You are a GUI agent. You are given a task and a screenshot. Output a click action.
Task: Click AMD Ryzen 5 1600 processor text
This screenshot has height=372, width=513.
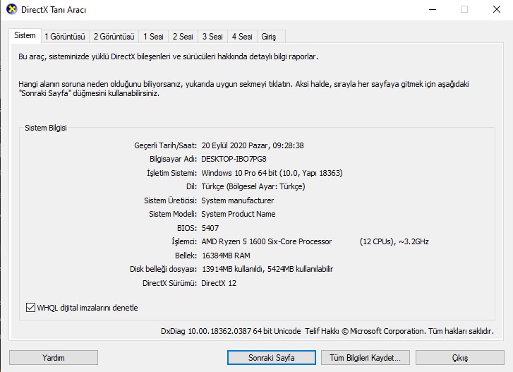[x=267, y=241]
